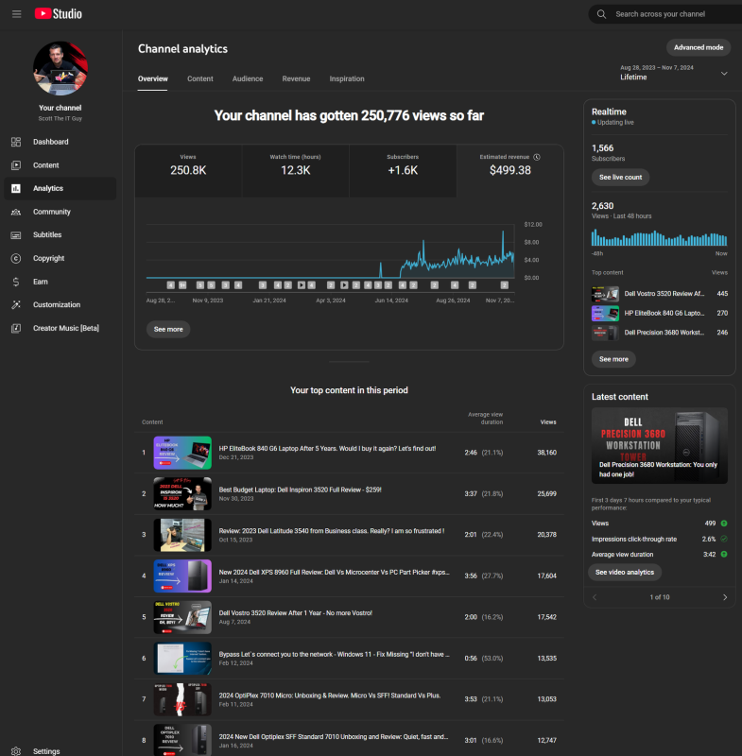Click the Creator Music icon
Image resolution: width=742 pixels, height=756 pixels.
tap(16, 328)
